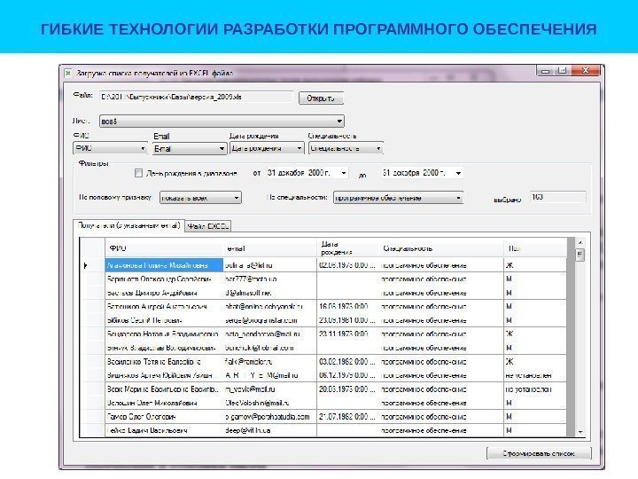The height and width of the screenshot is (479, 638).
Task: Click name cell starting 'Василенко Тетяна'
Action: (x=164, y=362)
